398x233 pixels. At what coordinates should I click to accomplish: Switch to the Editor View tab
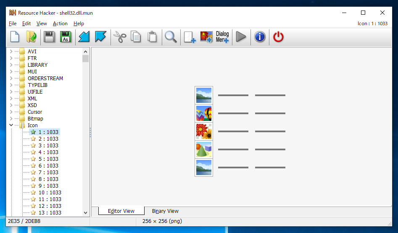click(x=121, y=211)
